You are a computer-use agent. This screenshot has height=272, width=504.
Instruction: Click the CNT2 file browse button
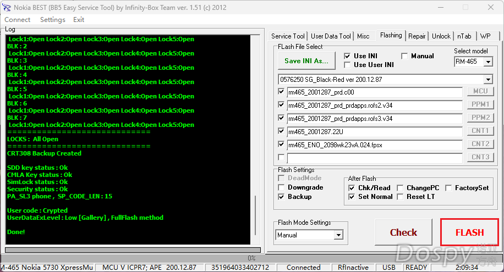[x=480, y=144]
